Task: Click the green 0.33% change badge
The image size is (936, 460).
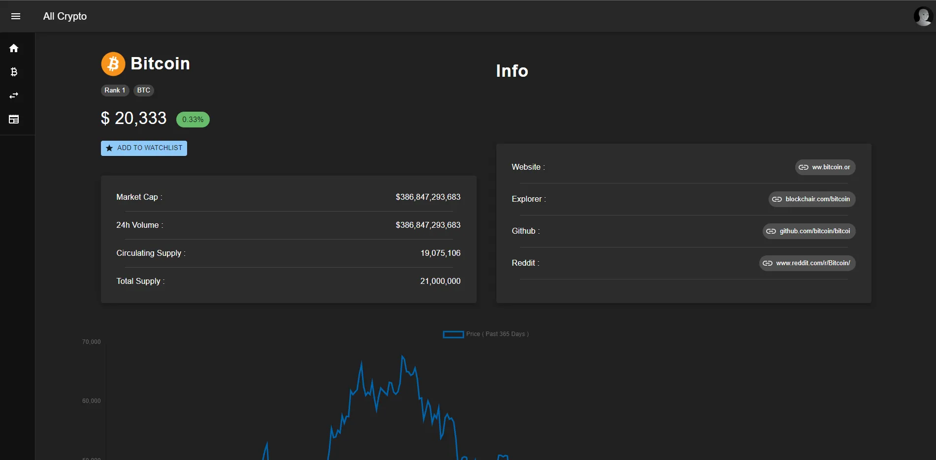Action: click(x=193, y=119)
